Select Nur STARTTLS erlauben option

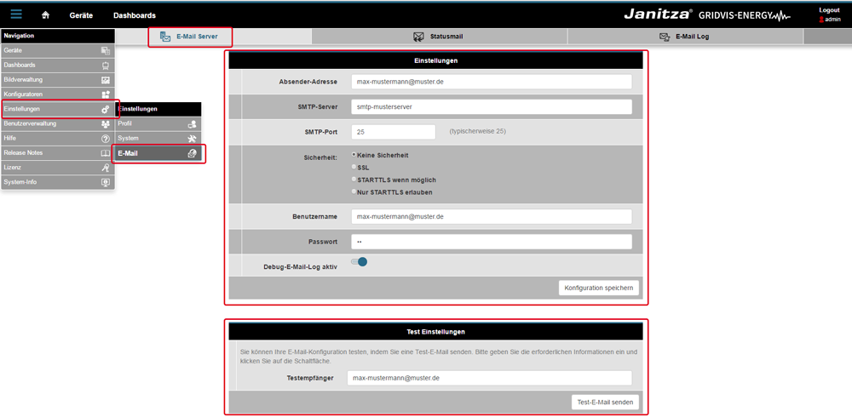coord(354,192)
